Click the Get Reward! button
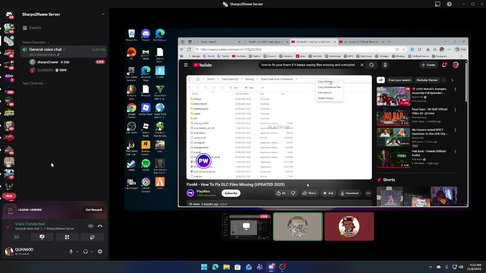Viewport: 486px width, 273px height. 94,210
